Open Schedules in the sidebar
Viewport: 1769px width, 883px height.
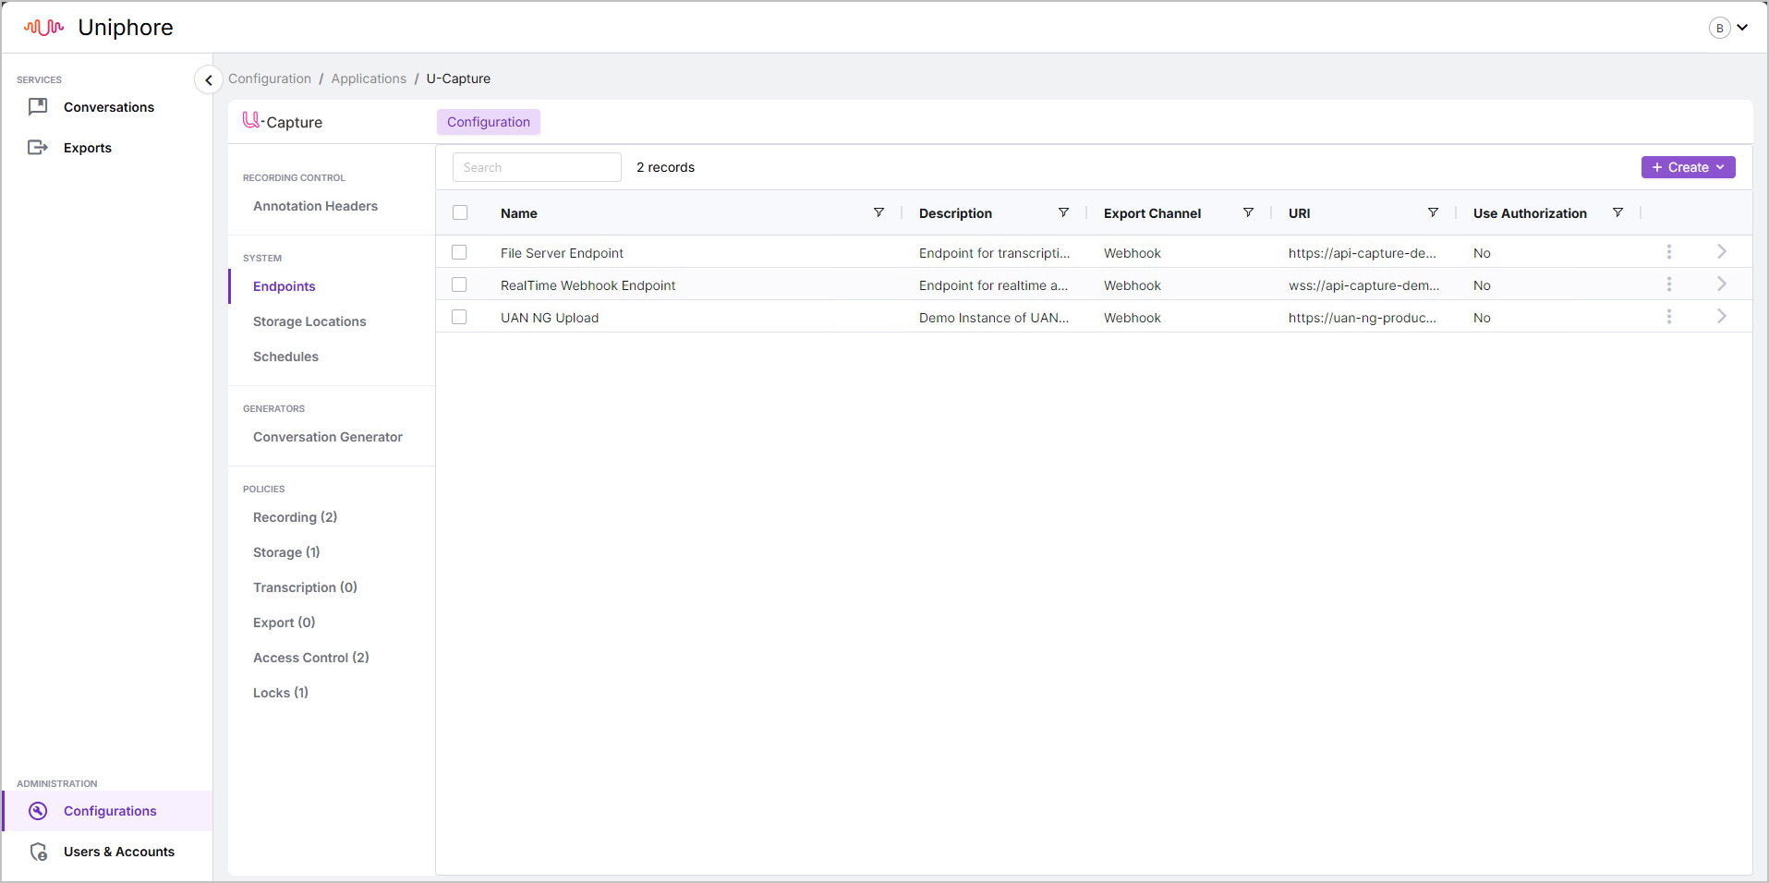(x=285, y=357)
